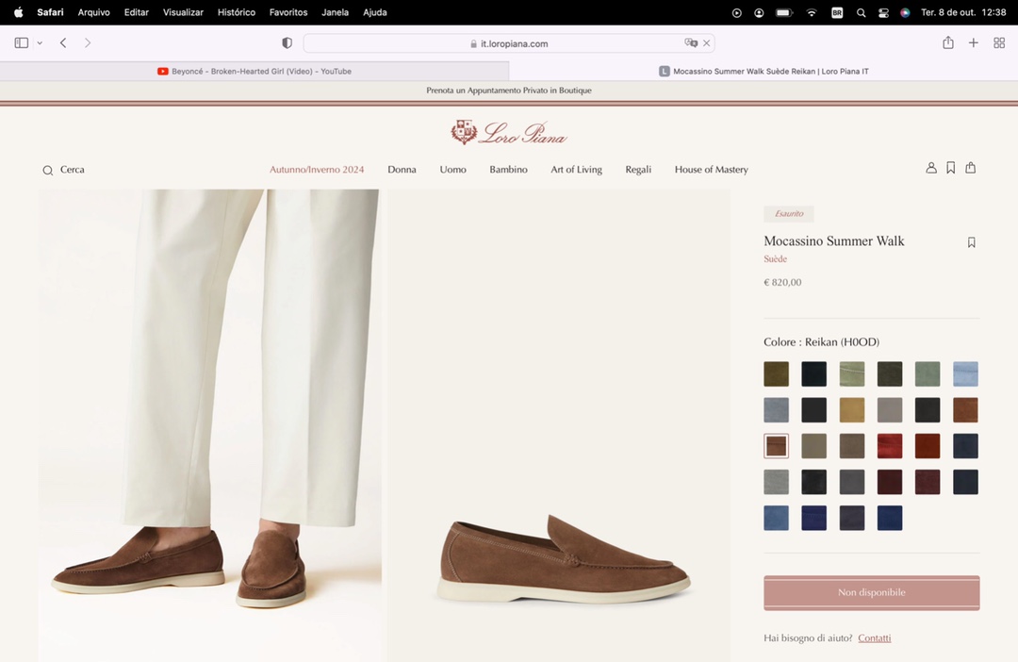Open the Uomo navigation menu
Image resolution: width=1018 pixels, height=662 pixels.
[452, 170]
